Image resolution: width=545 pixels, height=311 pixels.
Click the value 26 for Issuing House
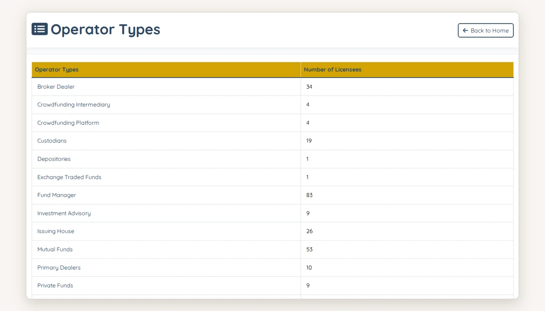pyautogui.click(x=309, y=231)
